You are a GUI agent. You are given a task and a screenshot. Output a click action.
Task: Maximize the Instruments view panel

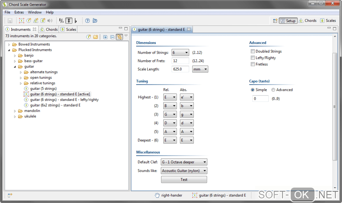126,28
